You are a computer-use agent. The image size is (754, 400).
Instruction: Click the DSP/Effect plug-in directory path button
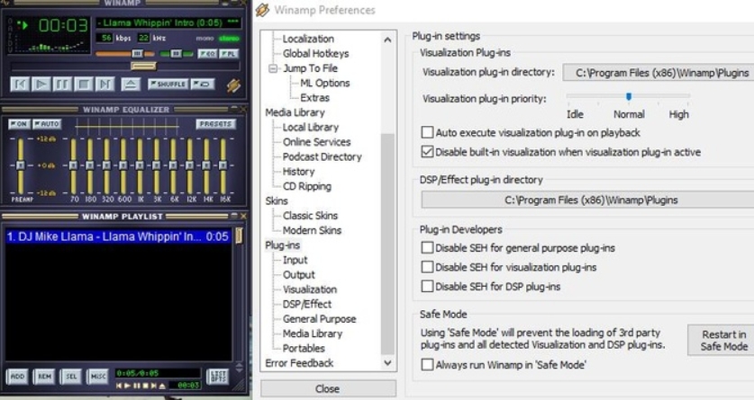pos(587,200)
